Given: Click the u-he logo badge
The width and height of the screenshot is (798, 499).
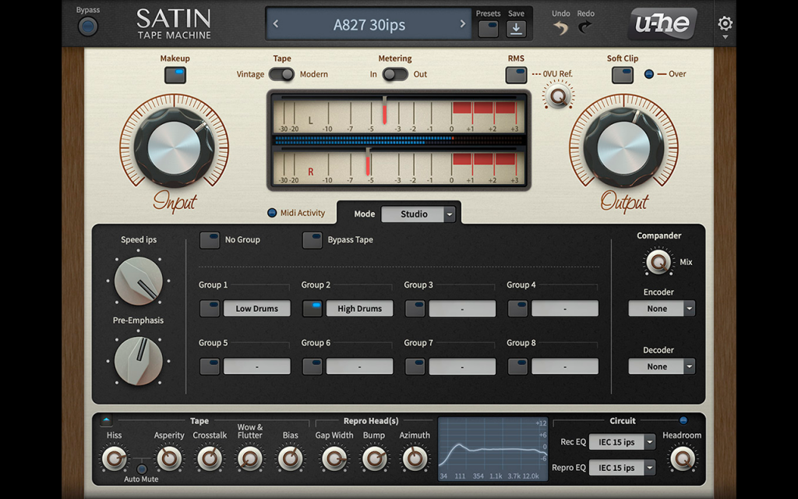Looking at the screenshot, I should click(662, 24).
